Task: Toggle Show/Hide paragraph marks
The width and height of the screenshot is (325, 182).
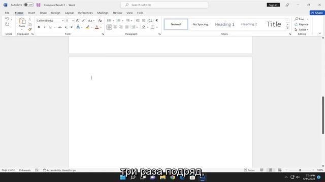Action: tap(157, 20)
